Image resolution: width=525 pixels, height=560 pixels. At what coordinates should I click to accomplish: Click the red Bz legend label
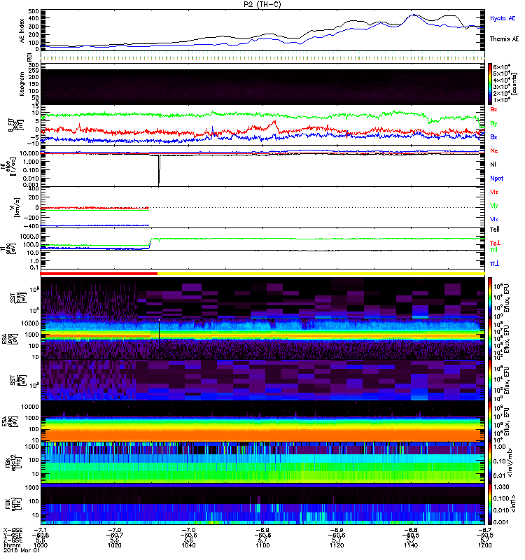coord(493,109)
